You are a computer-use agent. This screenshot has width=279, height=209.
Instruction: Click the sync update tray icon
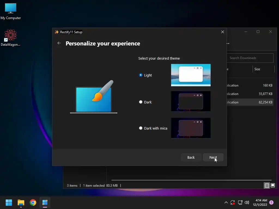pyautogui.click(x=233, y=202)
